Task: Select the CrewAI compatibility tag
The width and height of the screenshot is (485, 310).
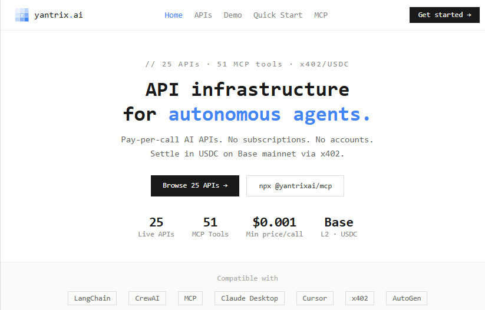Action: 147,298
